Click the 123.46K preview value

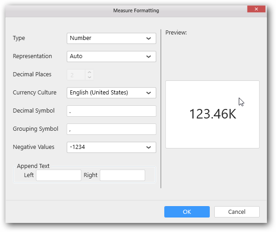pos(212,114)
